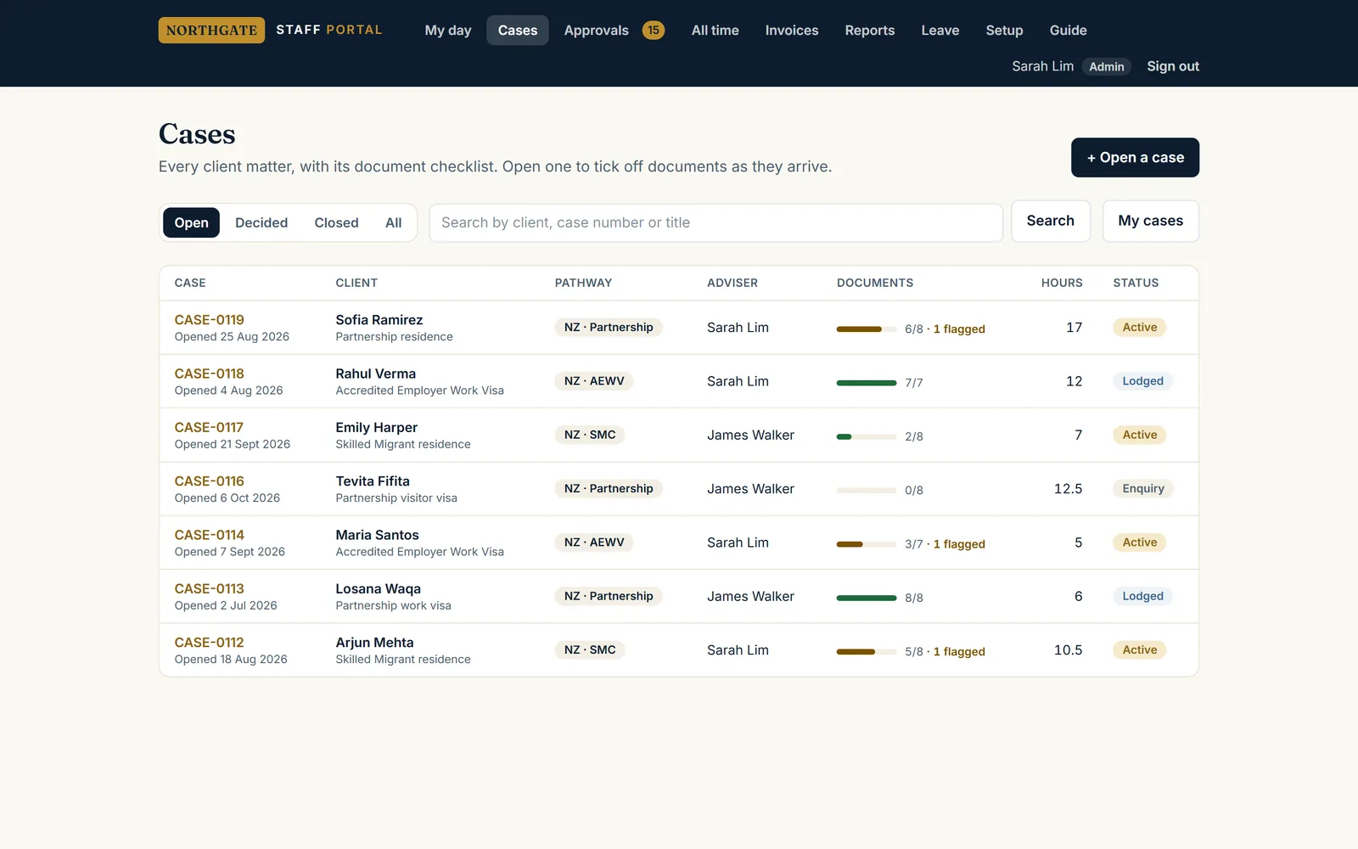The height and width of the screenshot is (849, 1358).
Task: Open CASE-0114 link
Action: [x=209, y=535]
